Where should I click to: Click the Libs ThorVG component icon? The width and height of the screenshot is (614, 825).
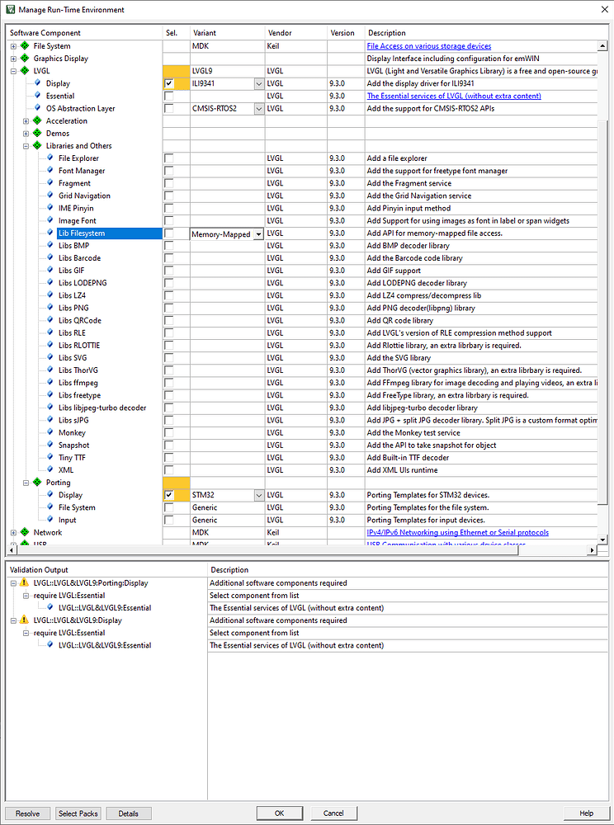click(50, 370)
